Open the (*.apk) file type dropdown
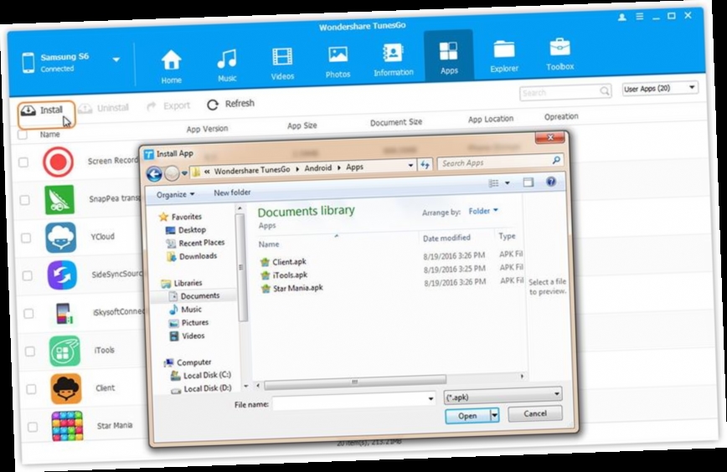 503,396
